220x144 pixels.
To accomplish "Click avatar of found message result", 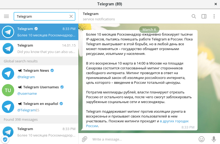I will click(8, 132).
